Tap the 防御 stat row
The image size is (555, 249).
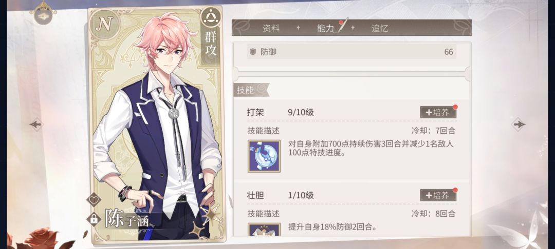351,52
